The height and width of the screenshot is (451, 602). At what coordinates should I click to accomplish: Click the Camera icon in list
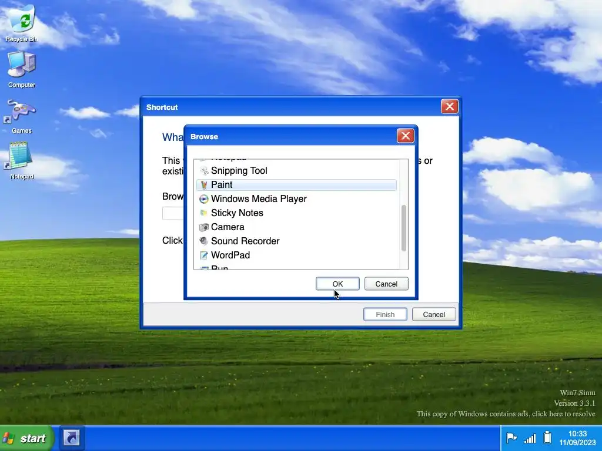click(x=204, y=227)
